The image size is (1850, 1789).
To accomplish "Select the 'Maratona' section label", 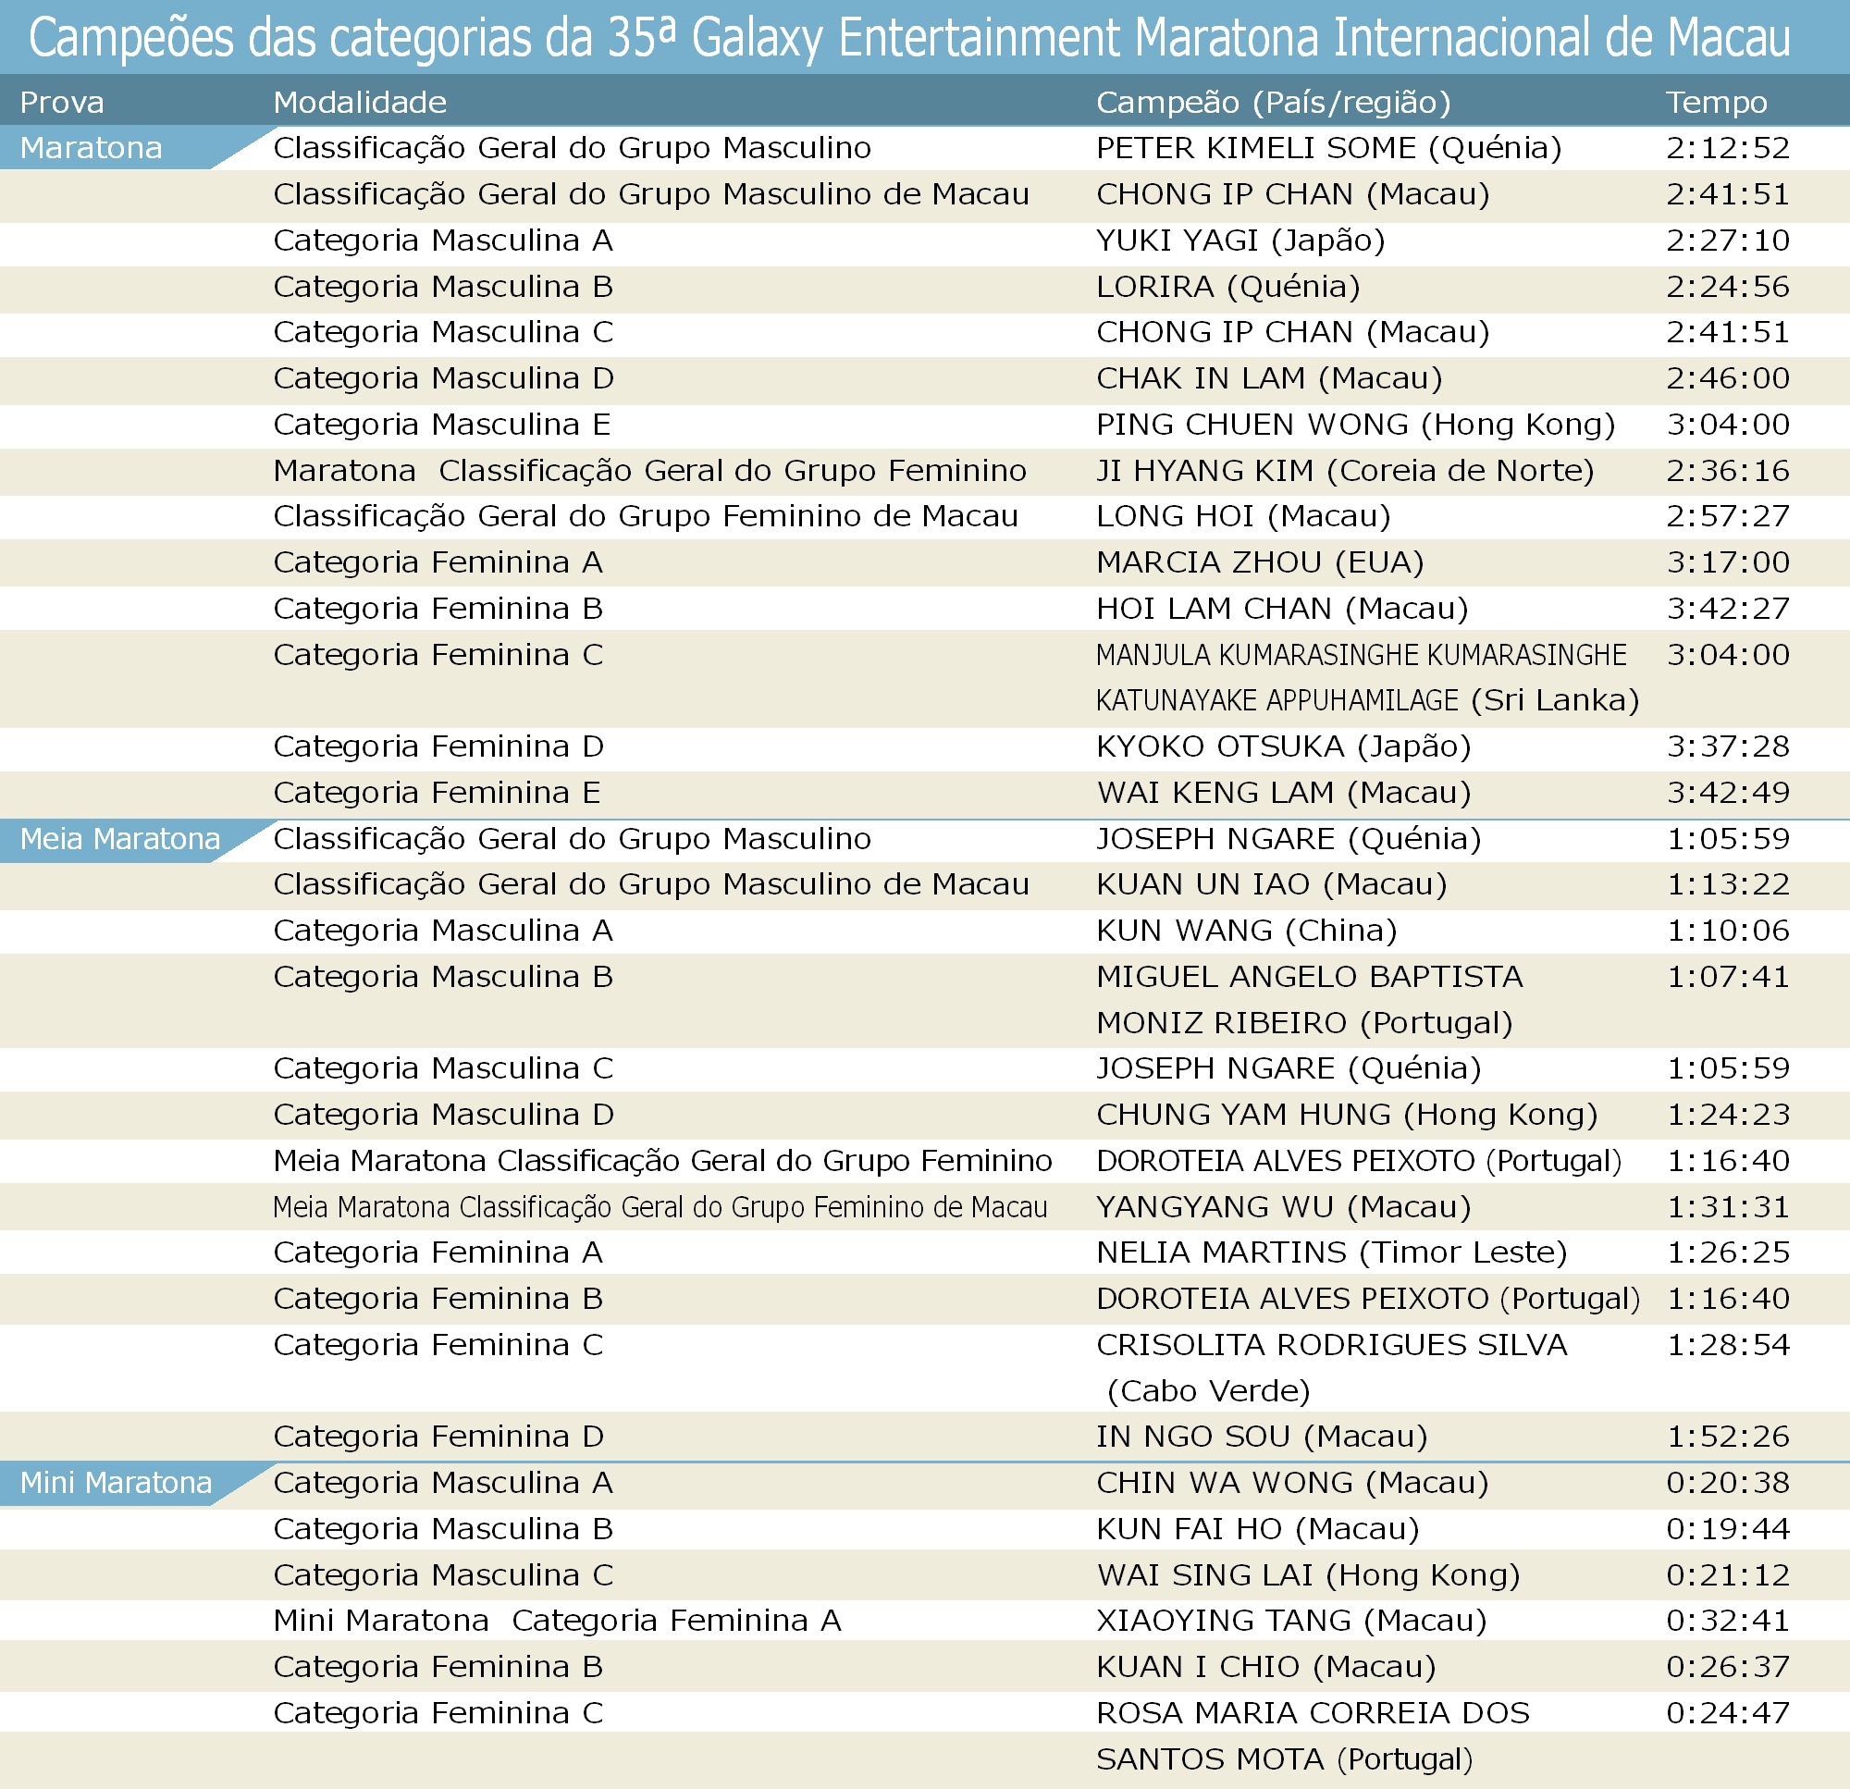I will (91, 148).
